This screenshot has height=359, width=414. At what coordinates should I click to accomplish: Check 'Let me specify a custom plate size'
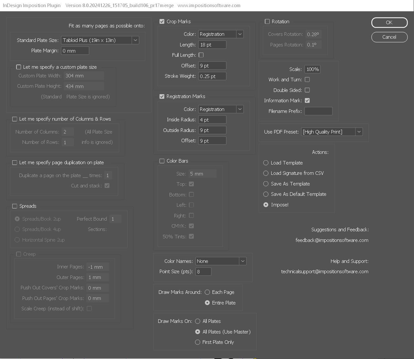18,67
